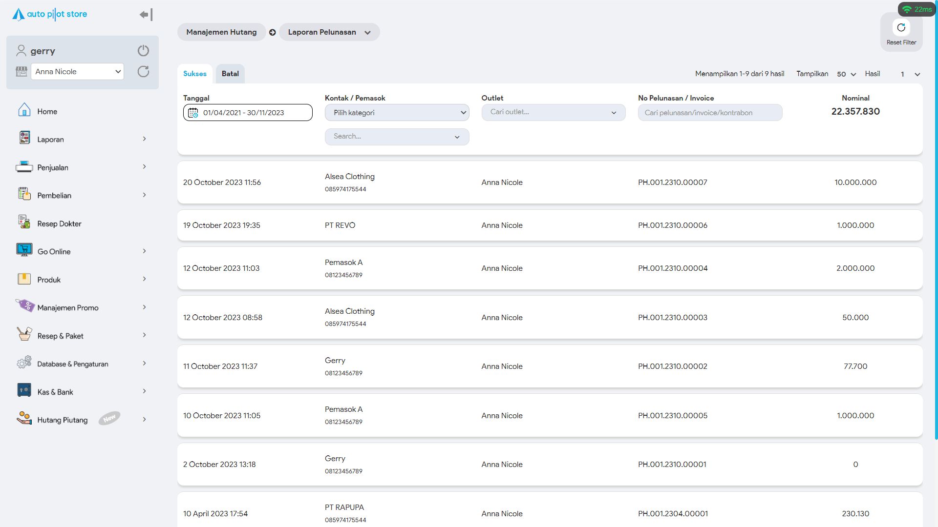The width and height of the screenshot is (938, 527).
Task: Expand the Tampilkan 50 results dropdown
Action: pos(846,74)
